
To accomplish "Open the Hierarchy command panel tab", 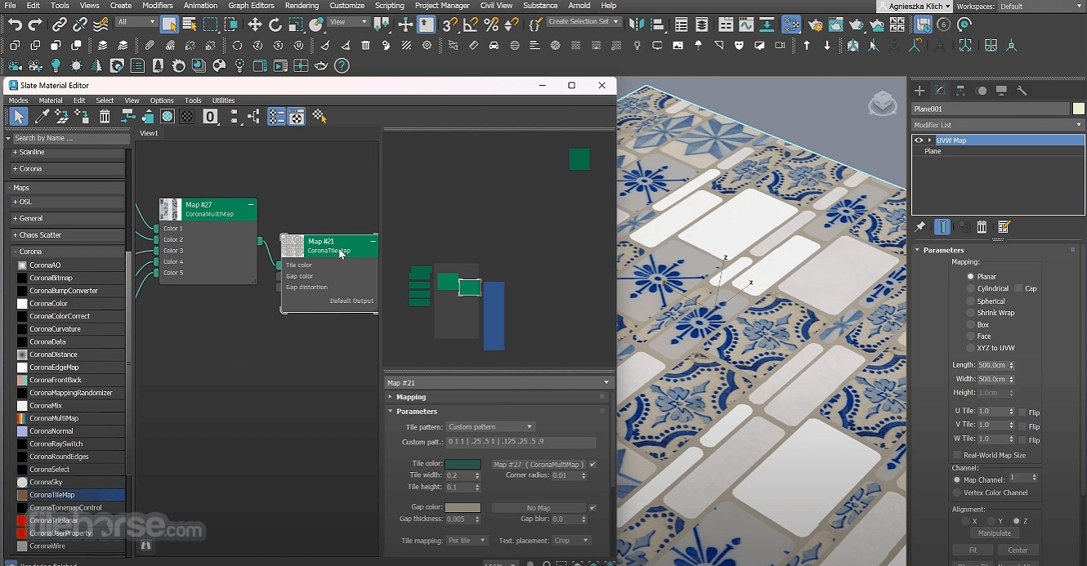I will pyautogui.click(x=961, y=91).
